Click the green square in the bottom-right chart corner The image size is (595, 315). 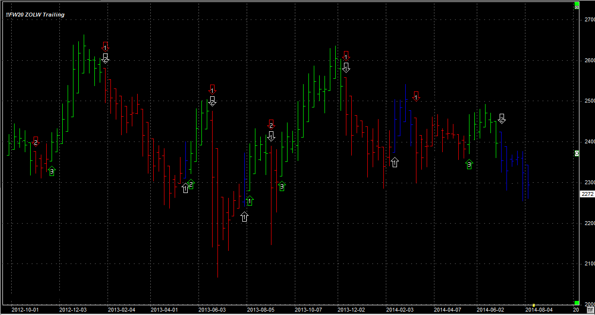577,302
